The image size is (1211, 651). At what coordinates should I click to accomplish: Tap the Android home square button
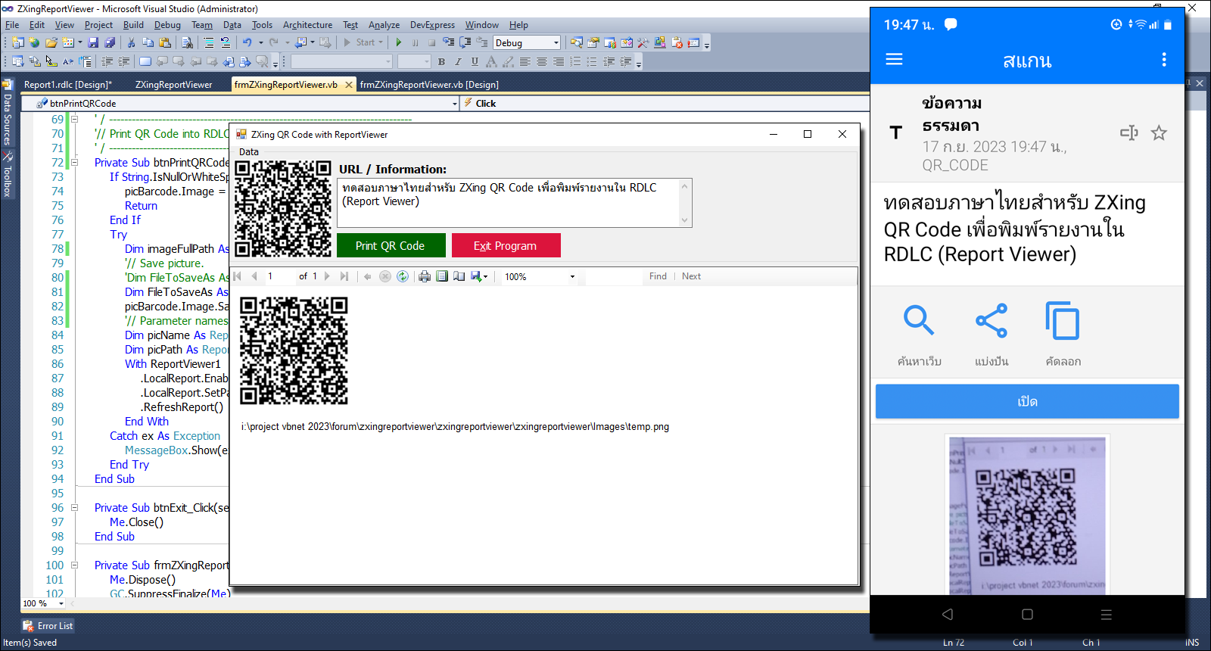1027,615
